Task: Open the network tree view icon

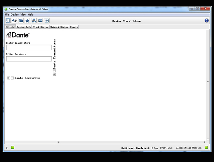Action: point(34,21)
